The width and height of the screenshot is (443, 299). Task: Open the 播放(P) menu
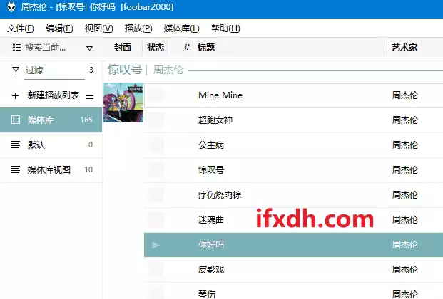pos(138,28)
